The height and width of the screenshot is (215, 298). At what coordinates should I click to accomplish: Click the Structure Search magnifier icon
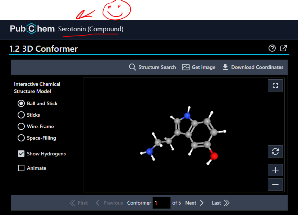[133, 67]
